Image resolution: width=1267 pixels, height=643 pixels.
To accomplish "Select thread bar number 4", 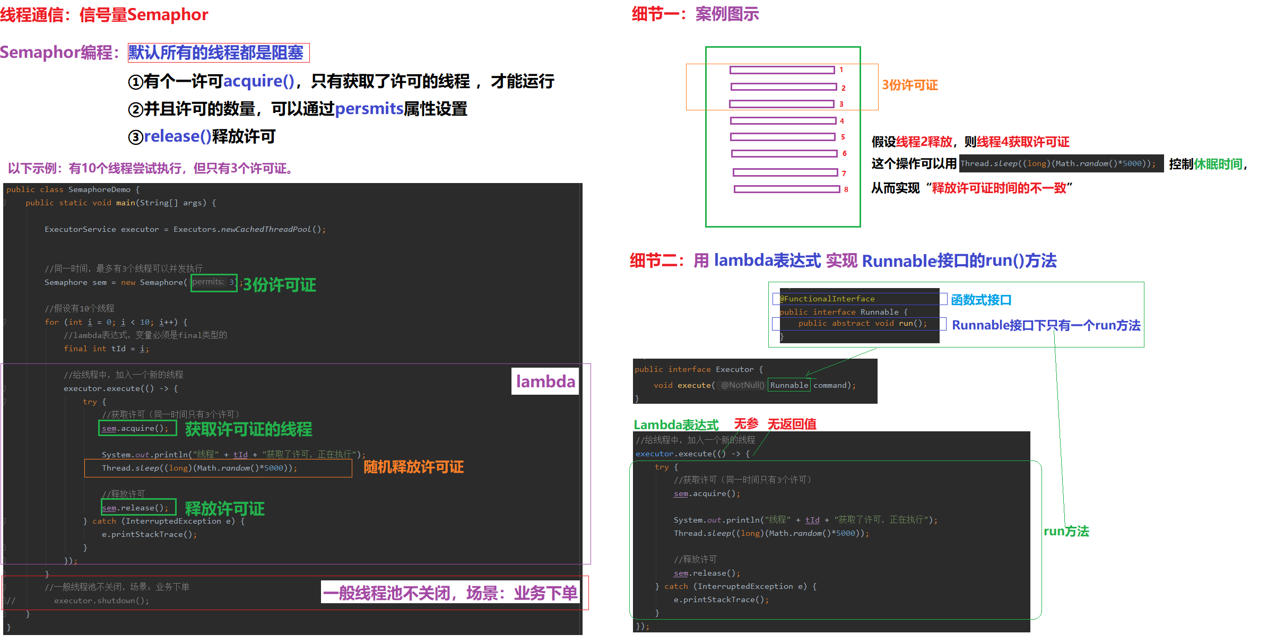I will pyautogui.click(x=783, y=121).
